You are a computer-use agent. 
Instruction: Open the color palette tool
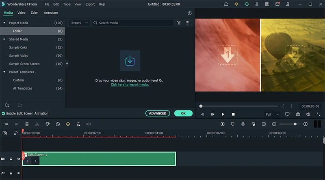coord(48,124)
